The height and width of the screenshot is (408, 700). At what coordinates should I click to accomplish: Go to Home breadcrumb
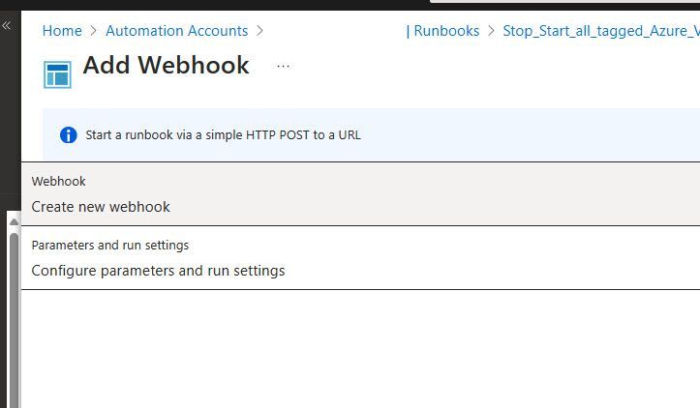(x=62, y=31)
